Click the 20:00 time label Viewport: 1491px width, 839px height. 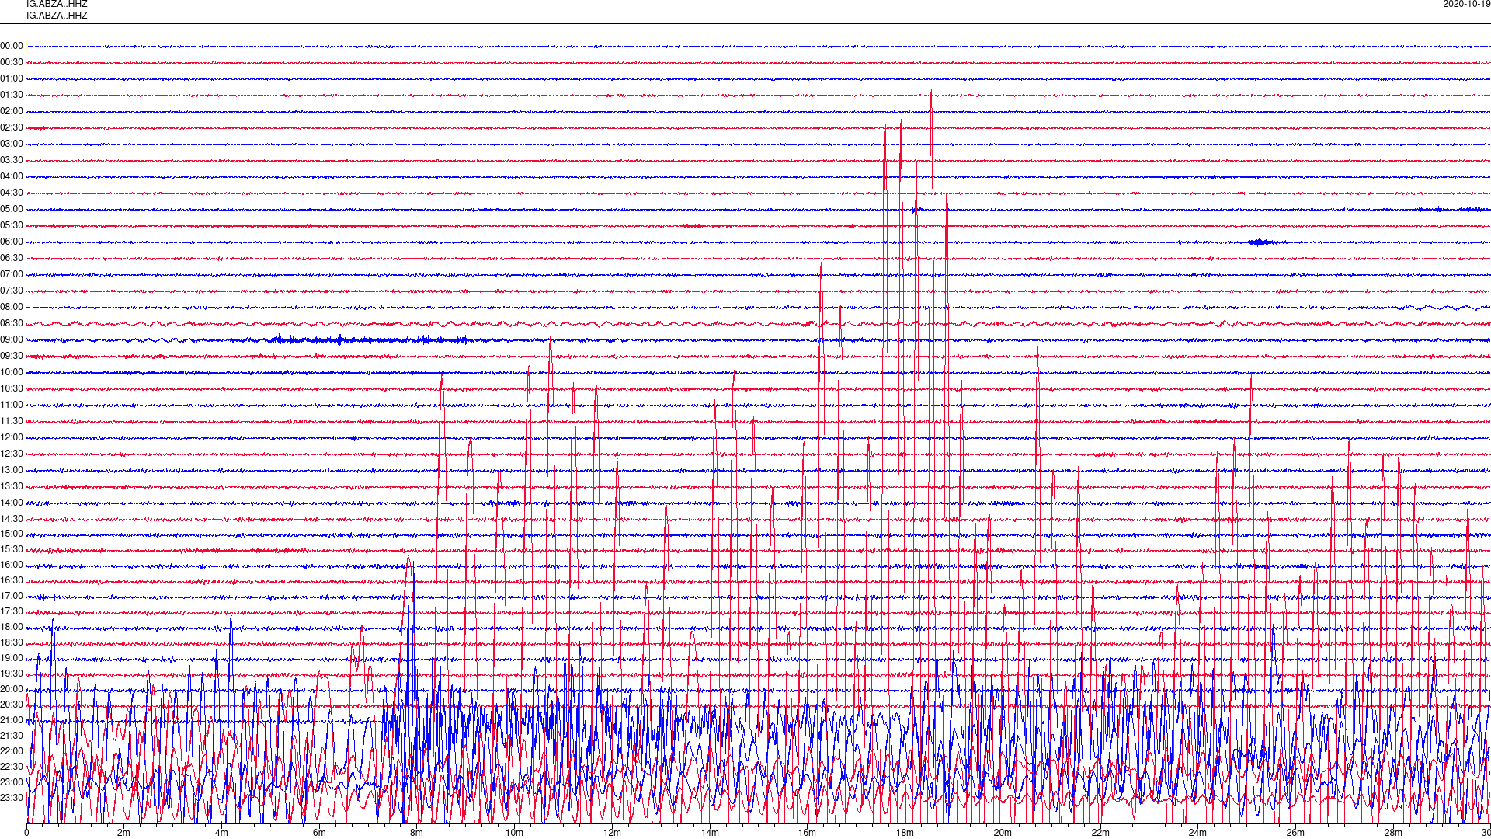tap(12, 690)
